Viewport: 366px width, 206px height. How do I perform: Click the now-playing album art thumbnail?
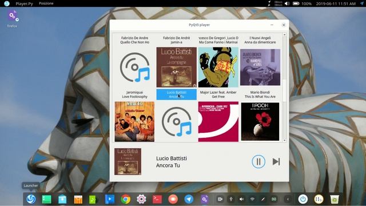tap(128, 161)
